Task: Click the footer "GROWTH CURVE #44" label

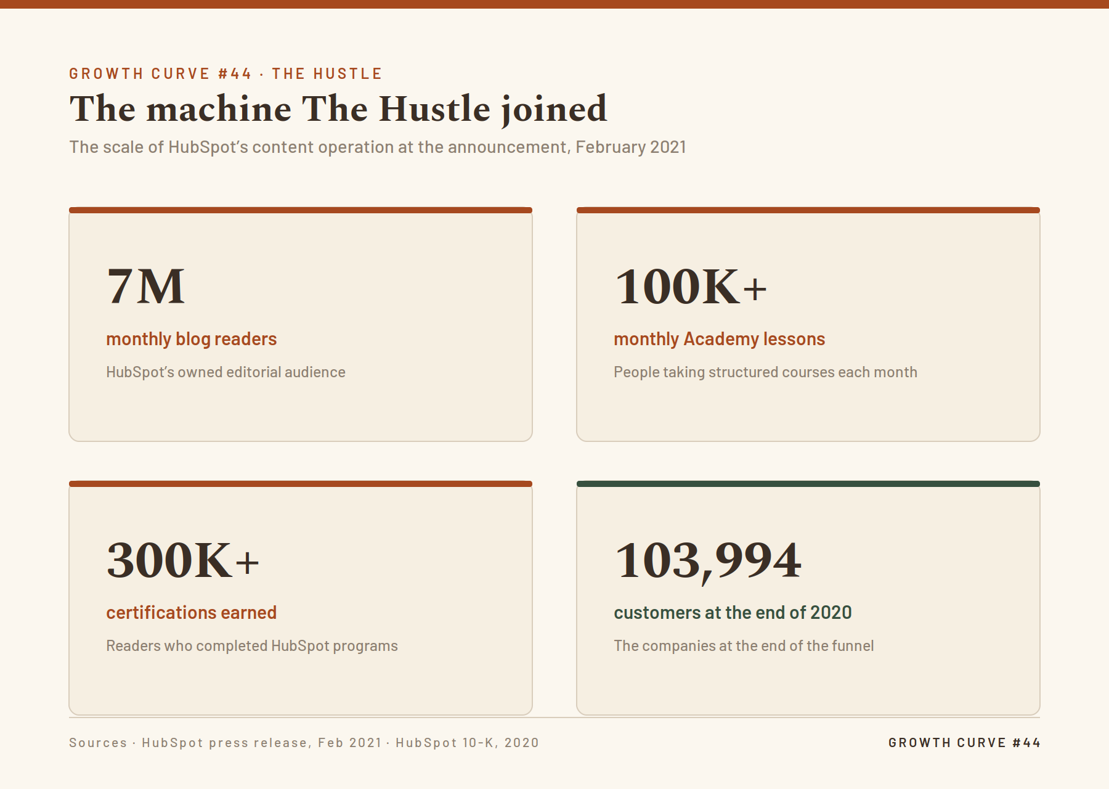Action: click(964, 743)
